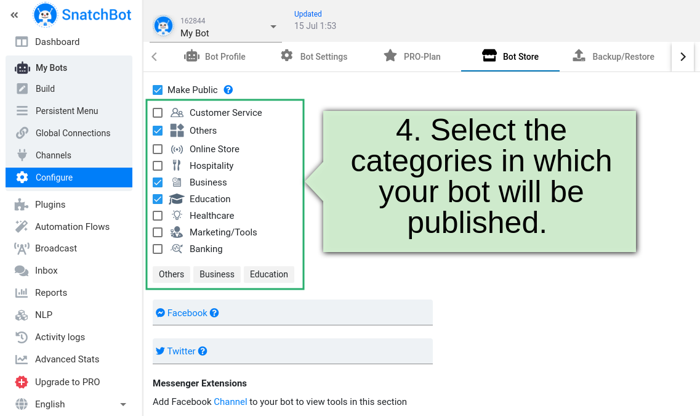The height and width of the screenshot is (416, 700).
Task: Click the Activity logs history icon
Action: coord(22,337)
